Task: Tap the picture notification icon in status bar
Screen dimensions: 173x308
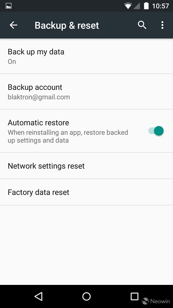Action: [x=9, y=6]
